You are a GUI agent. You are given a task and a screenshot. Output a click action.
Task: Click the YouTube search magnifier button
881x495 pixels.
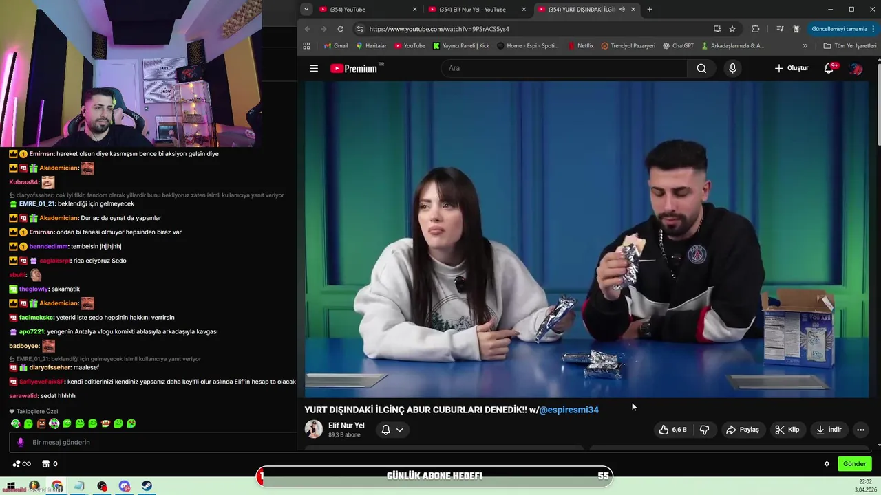coord(701,68)
